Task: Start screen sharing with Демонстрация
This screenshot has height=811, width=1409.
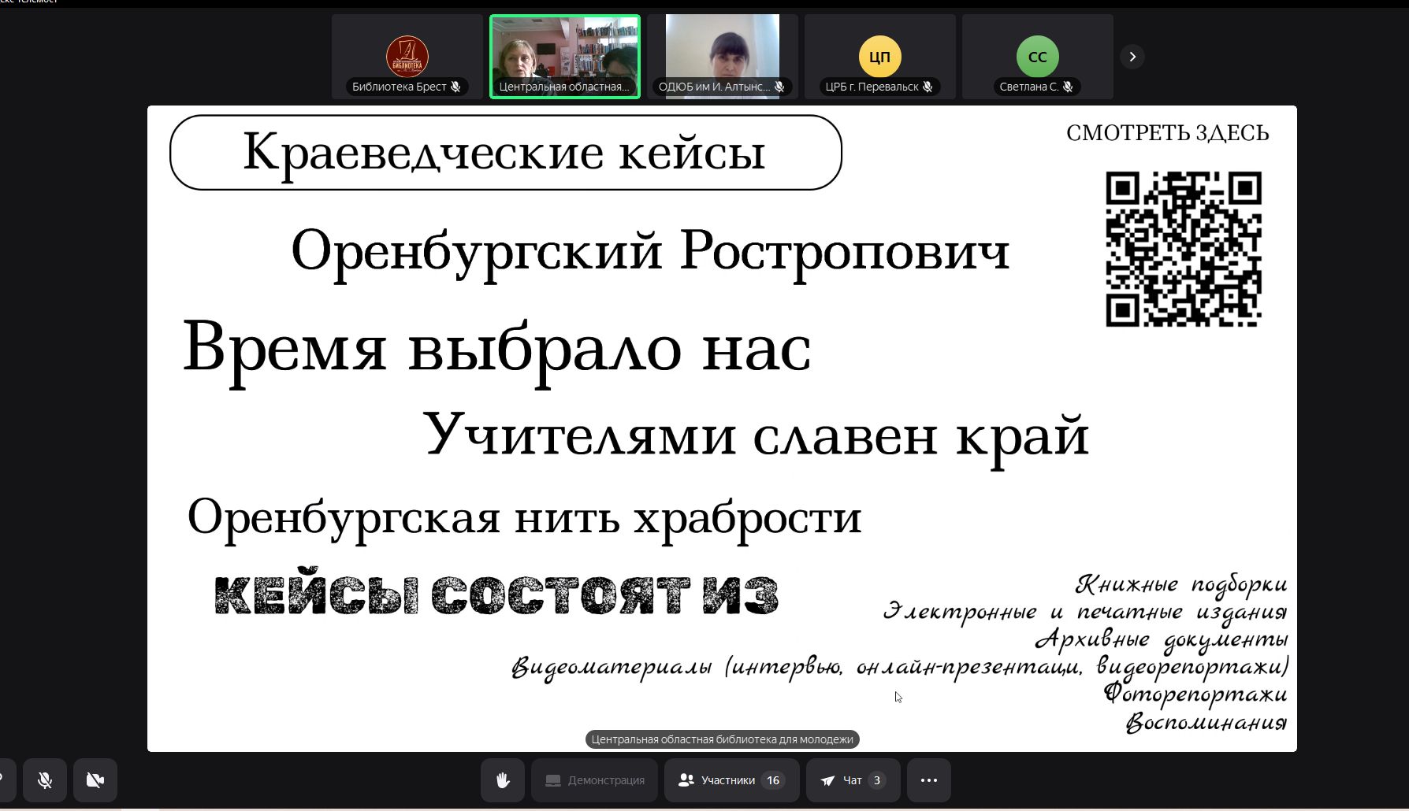Action: pyautogui.click(x=595, y=780)
